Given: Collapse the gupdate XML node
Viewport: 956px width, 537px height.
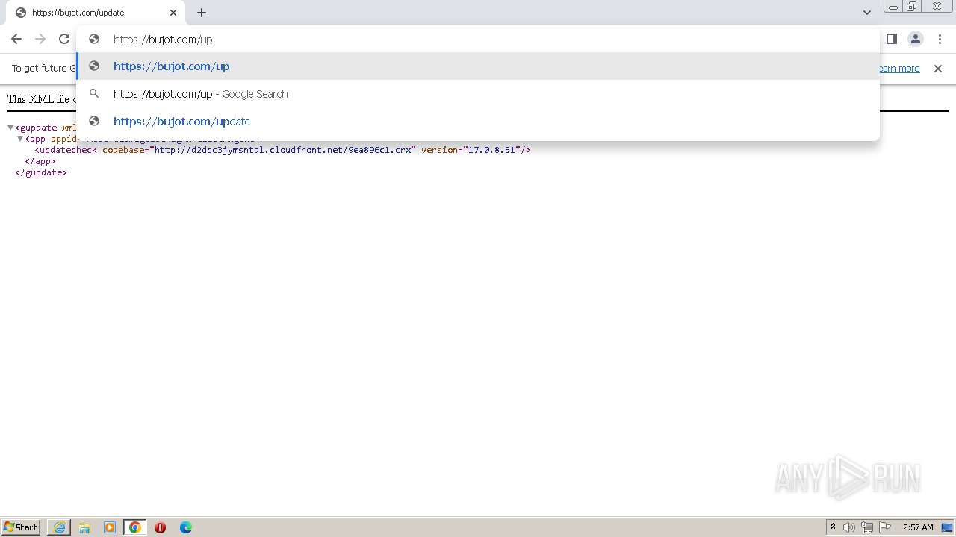Looking at the screenshot, I should click(x=10, y=128).
